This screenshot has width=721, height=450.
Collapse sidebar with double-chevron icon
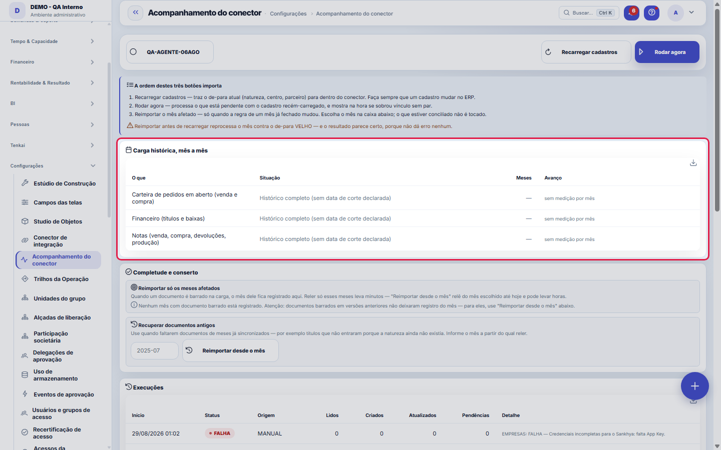click(136, 13)
